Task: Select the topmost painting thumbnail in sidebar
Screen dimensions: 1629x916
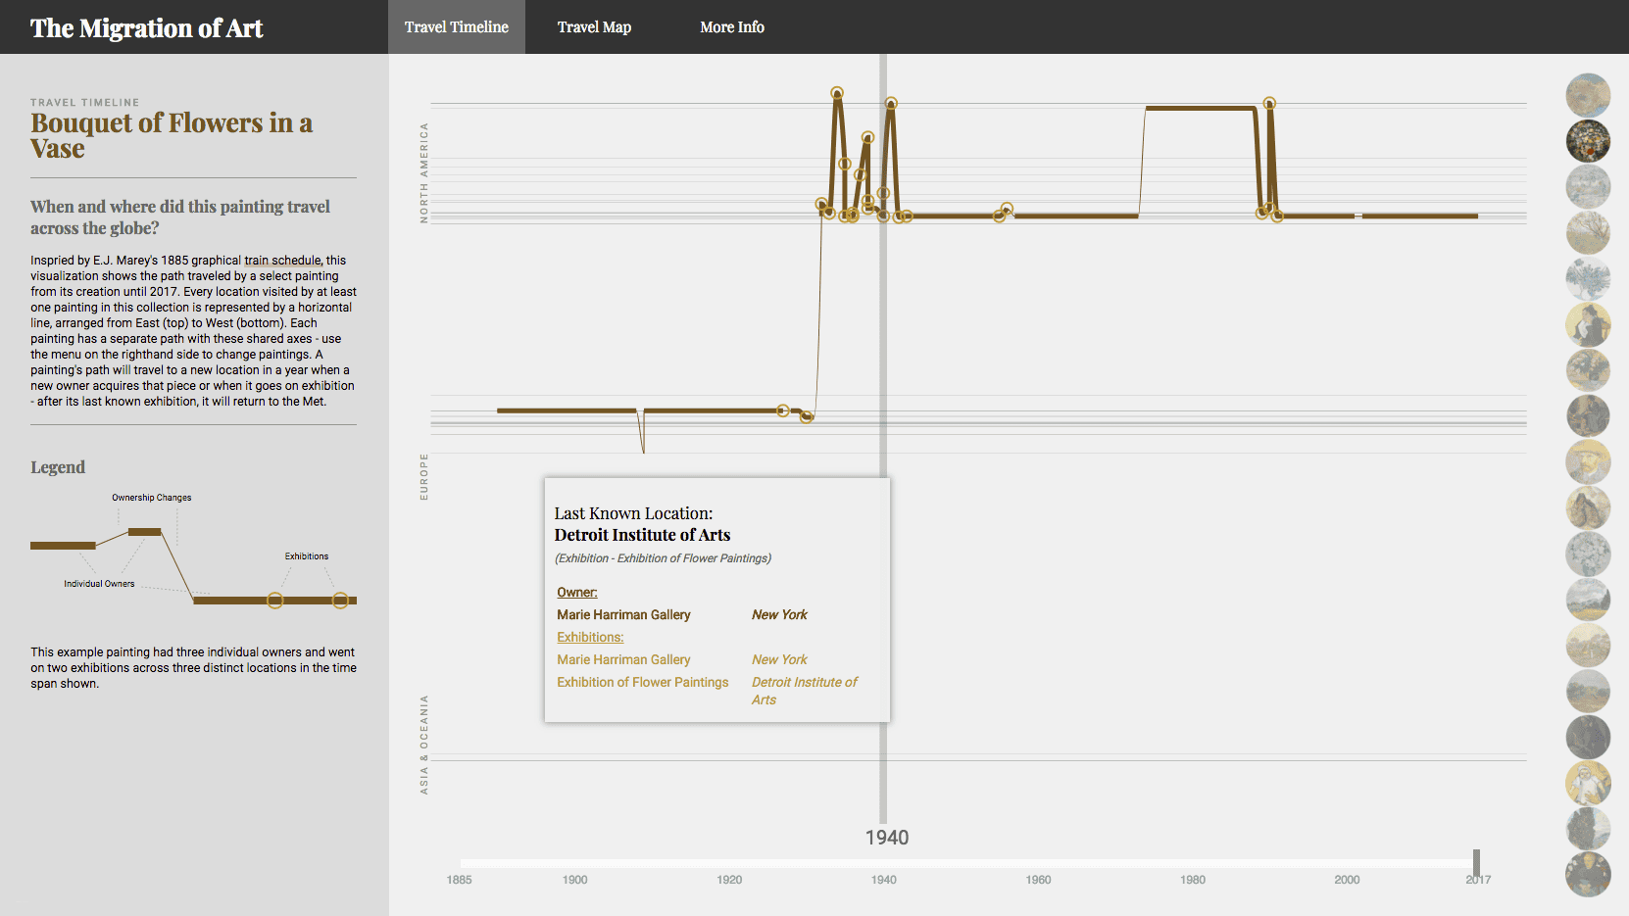Action: (x=1587, y=96)
